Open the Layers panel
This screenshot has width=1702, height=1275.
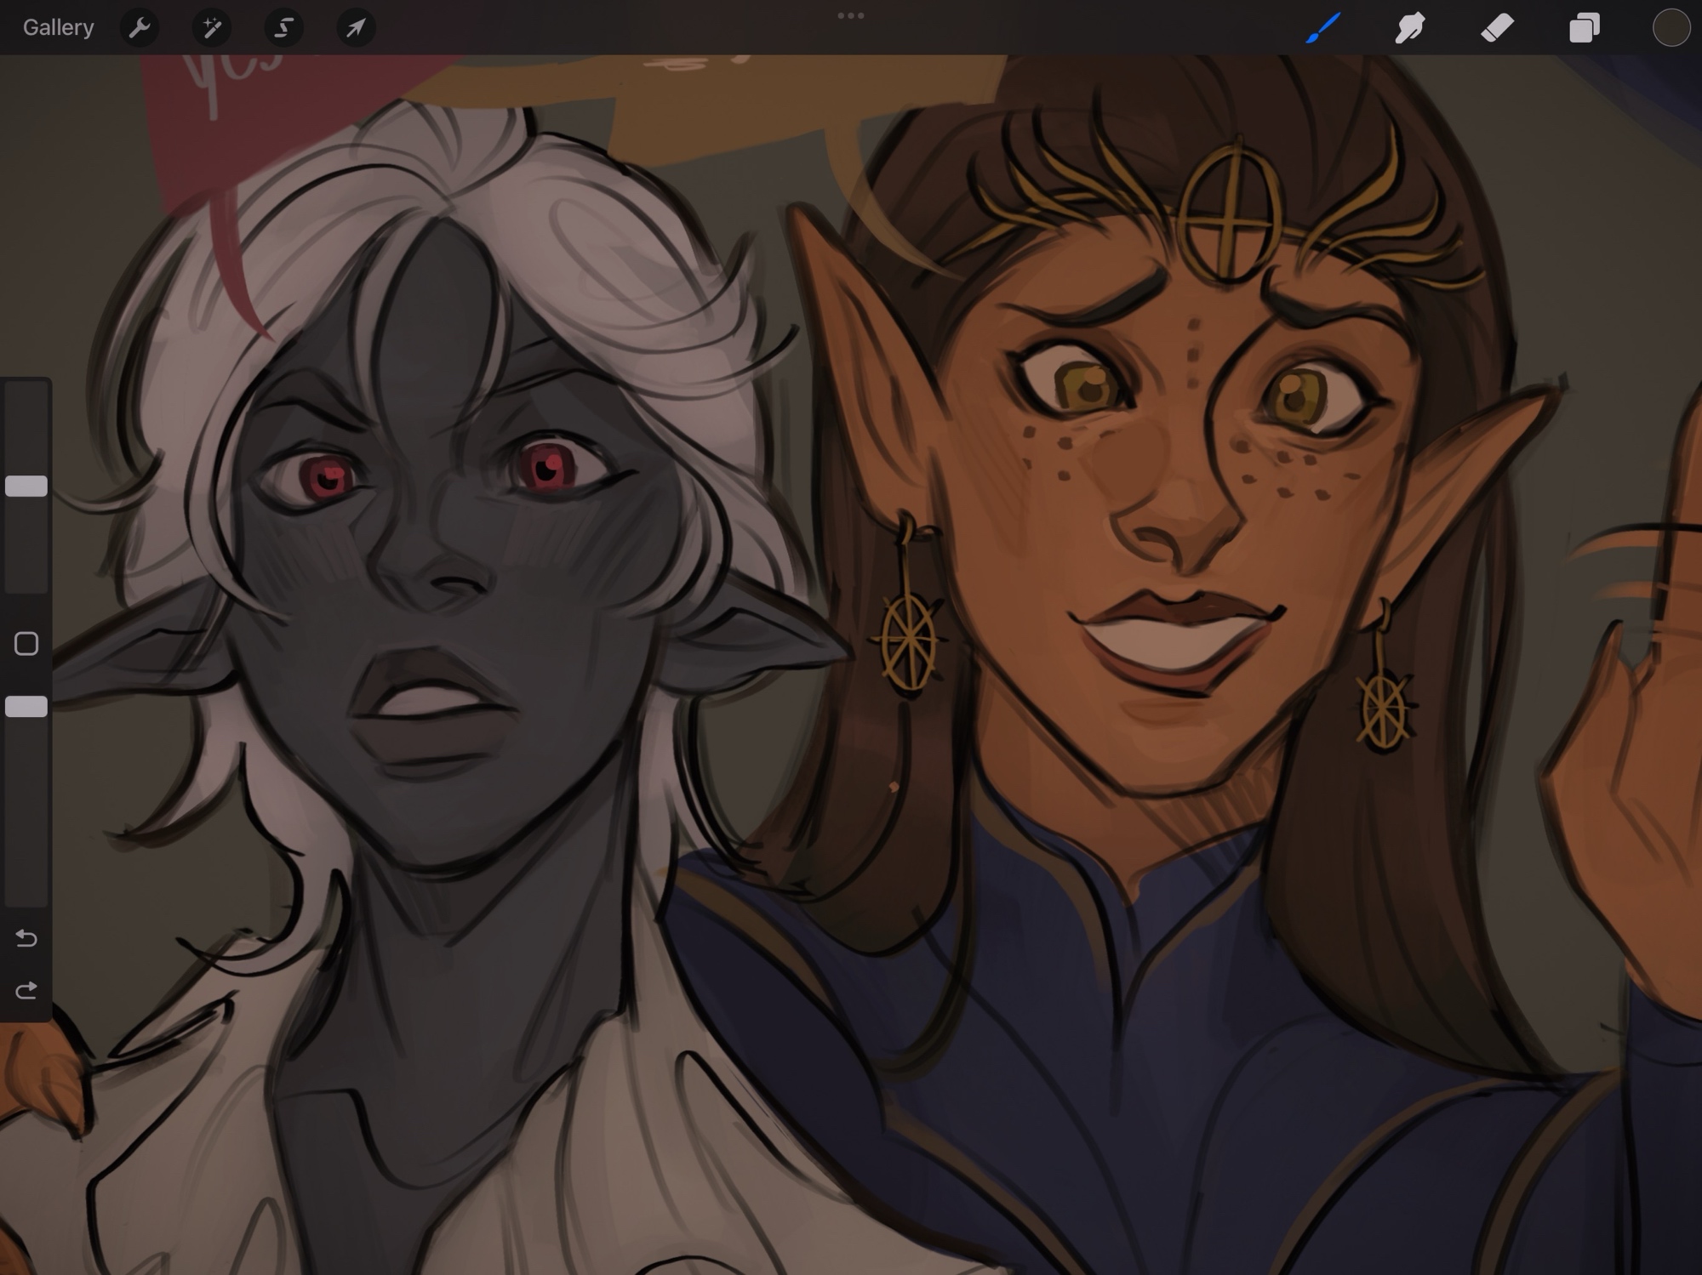coord(1584,28)
